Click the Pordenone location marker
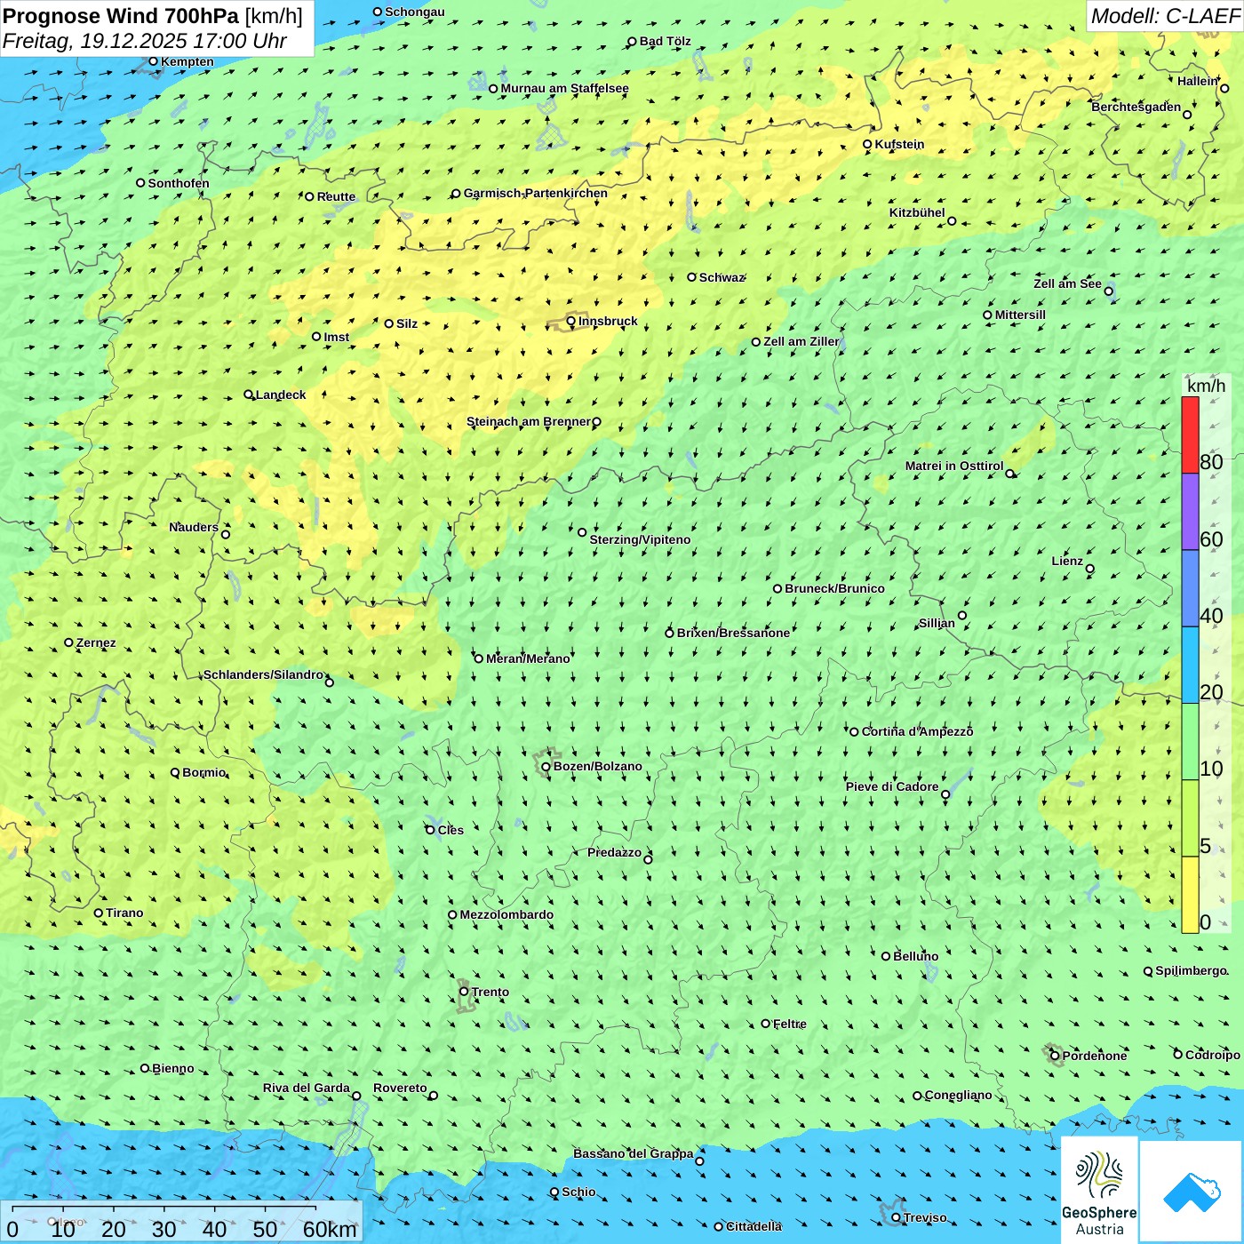Image resolution: width=1244 pixels, height=1244 pixels. [1056, 1056]
